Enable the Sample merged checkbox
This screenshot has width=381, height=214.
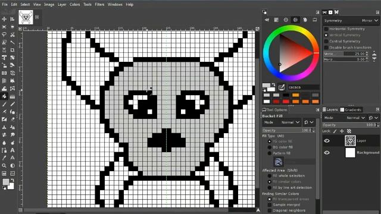269,204
